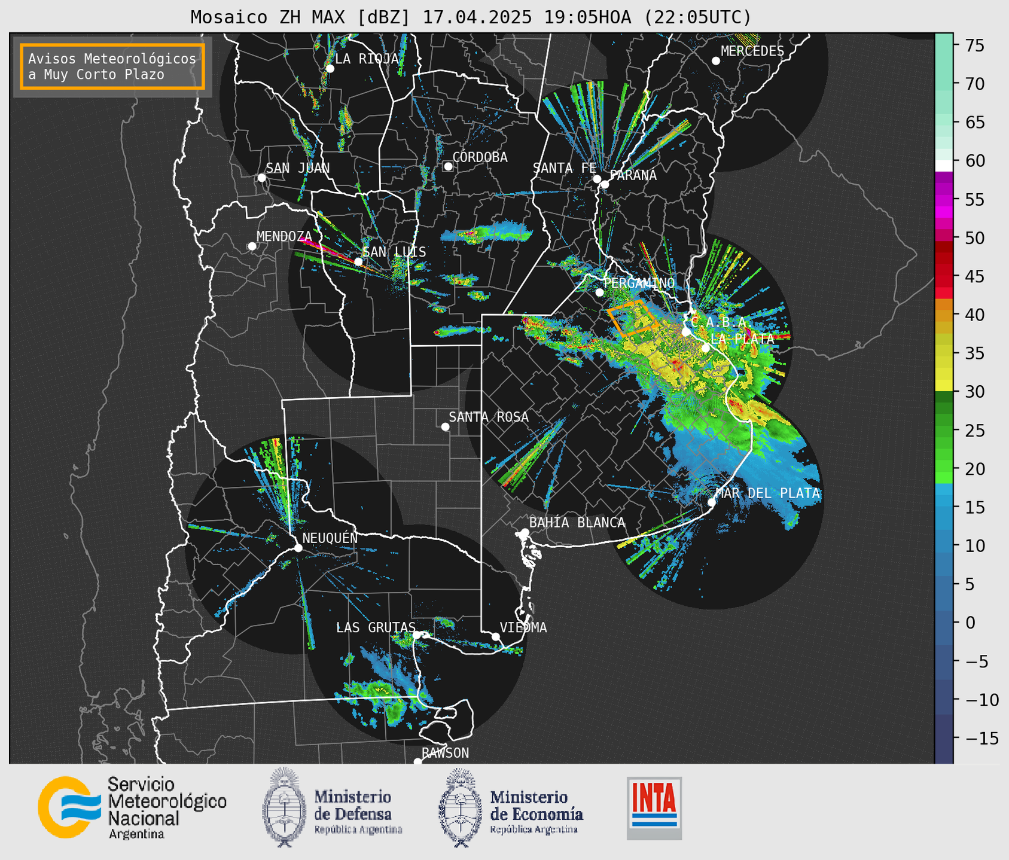Click the yellow 30 dBZ band on color scale
Screen dimensions: 1009x860
tap(944, 386)
